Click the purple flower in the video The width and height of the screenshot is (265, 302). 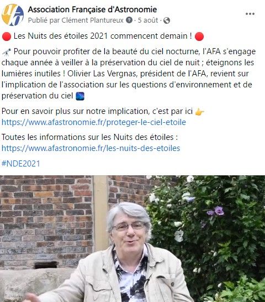point(219,211)
